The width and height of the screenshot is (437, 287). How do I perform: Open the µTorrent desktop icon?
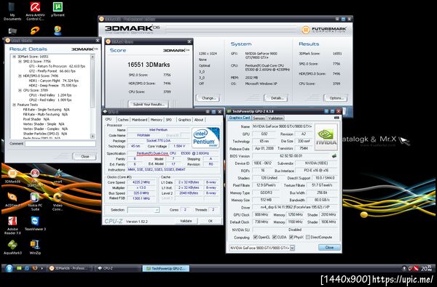[x=58, y=9]
